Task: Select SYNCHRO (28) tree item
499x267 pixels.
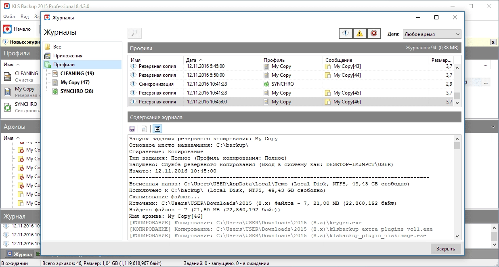Action: (77, 91)
